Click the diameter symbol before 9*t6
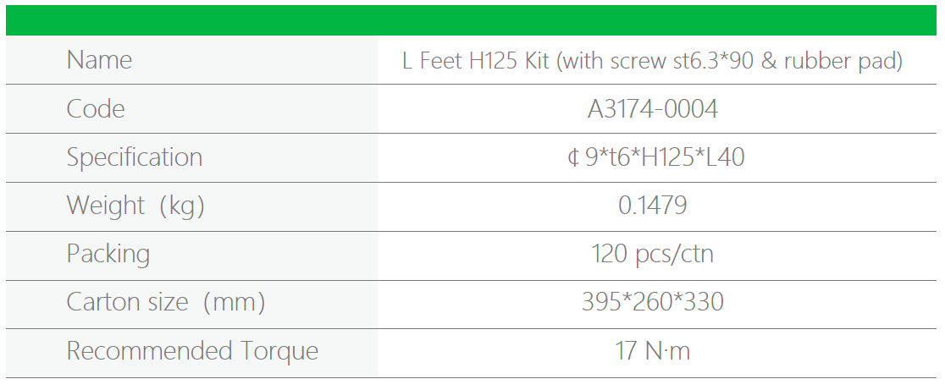945x390 pixels. pyautogui.click(x=573, y=158)
